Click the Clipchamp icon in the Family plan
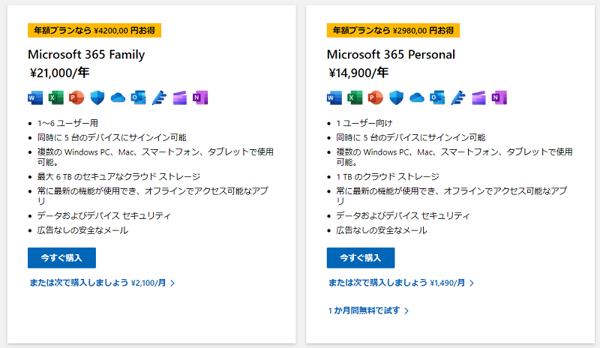This screenshot has width=600, height=348. coord(179,97)
